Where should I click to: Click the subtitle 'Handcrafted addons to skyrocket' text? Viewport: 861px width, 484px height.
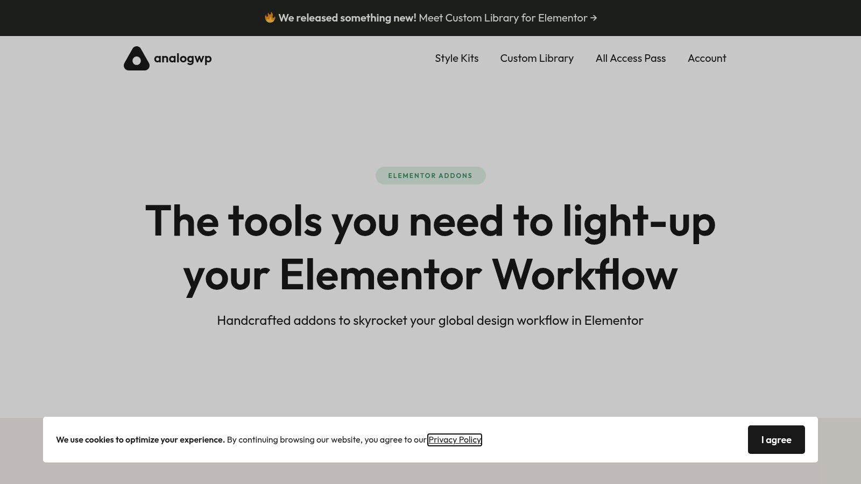(430, 321)
